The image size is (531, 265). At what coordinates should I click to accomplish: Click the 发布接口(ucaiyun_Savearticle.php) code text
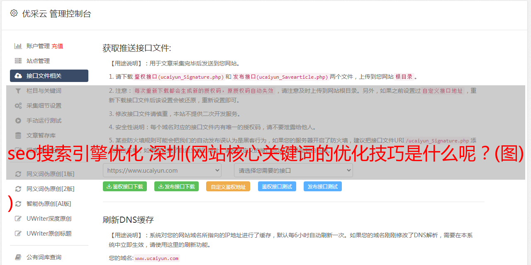(281, 77)
